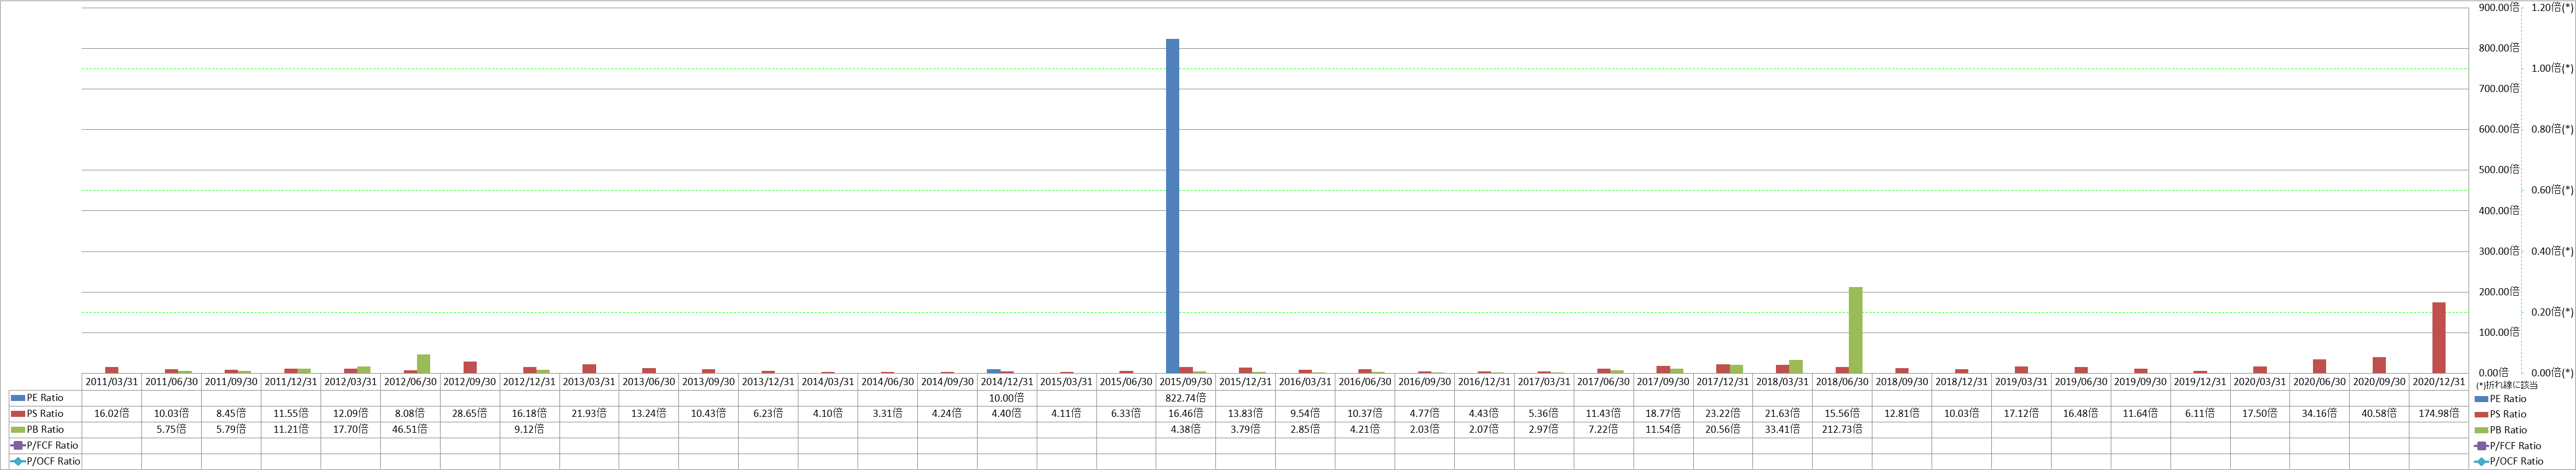Click the 212.73倍 PB Ratio cell
Viewport: 2576px width, 470px height.
tap(1842, 430)
